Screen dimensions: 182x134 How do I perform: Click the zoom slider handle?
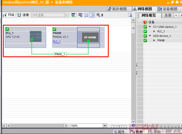click(119, 126)
